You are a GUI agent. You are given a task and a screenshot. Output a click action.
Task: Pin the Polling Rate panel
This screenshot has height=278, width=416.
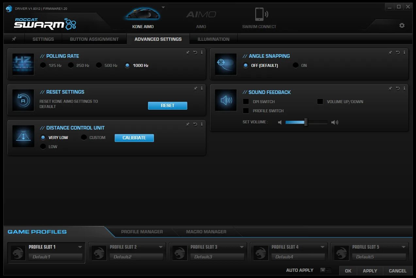[x=188, y=53]
